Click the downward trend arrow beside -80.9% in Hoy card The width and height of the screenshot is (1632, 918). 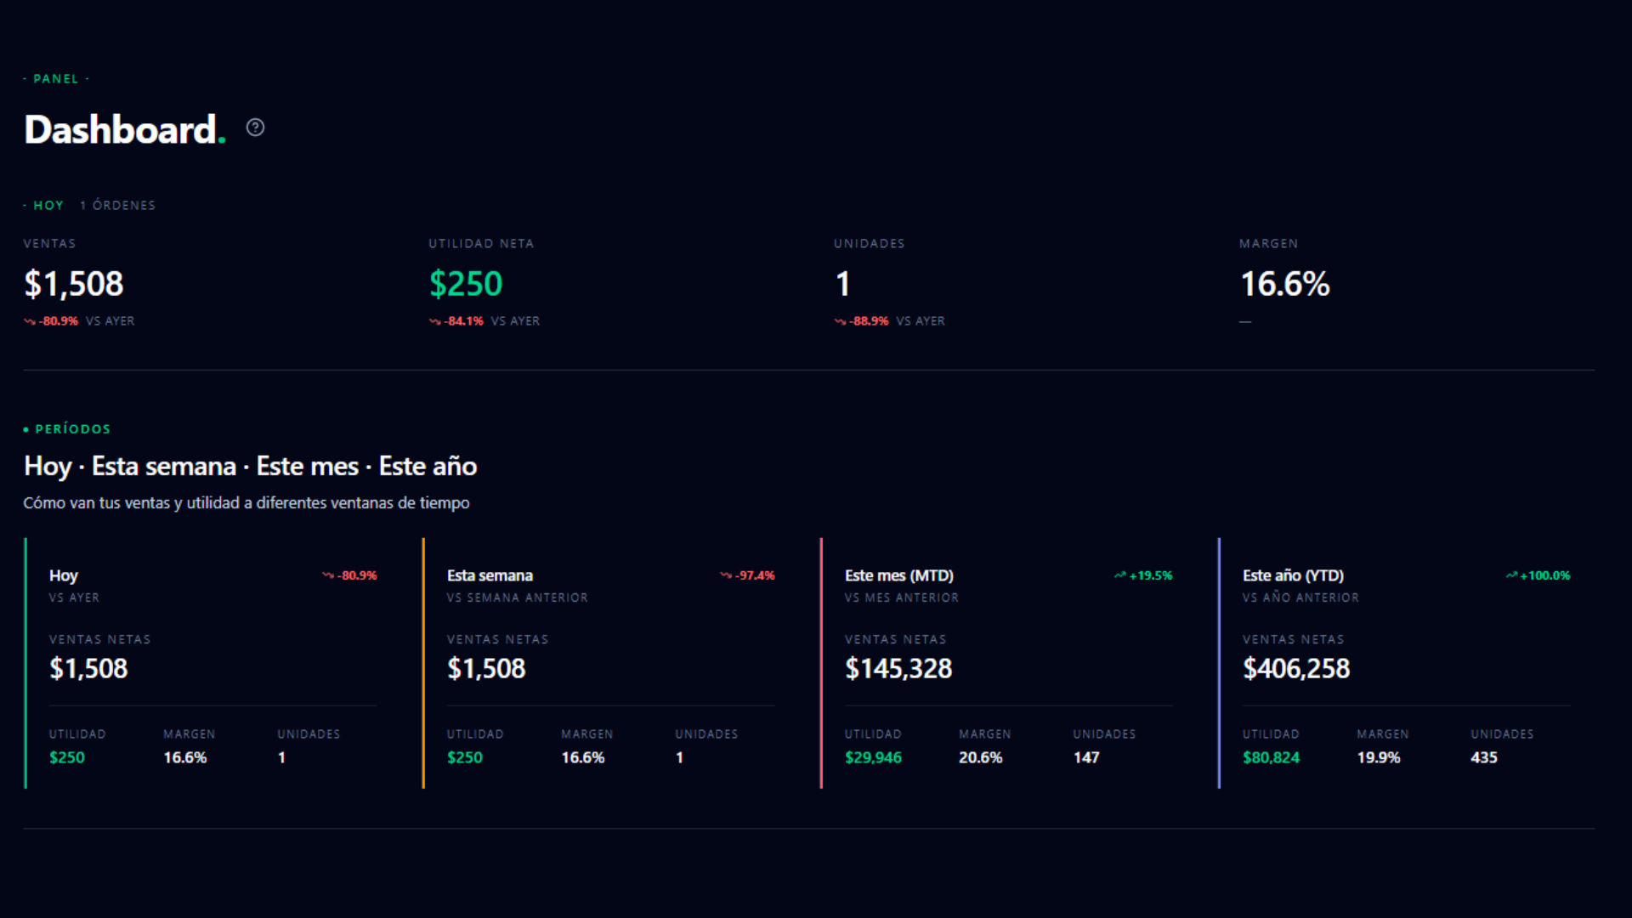pyautogui.click(x=326, y=575)
